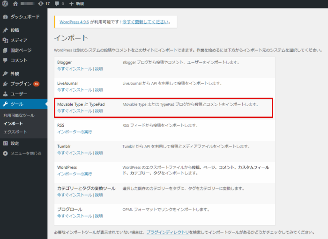Screen dimensions: 328x239
Task: Install the Blogger importer now
Action: pyautogui.click(x=75, y=69)
